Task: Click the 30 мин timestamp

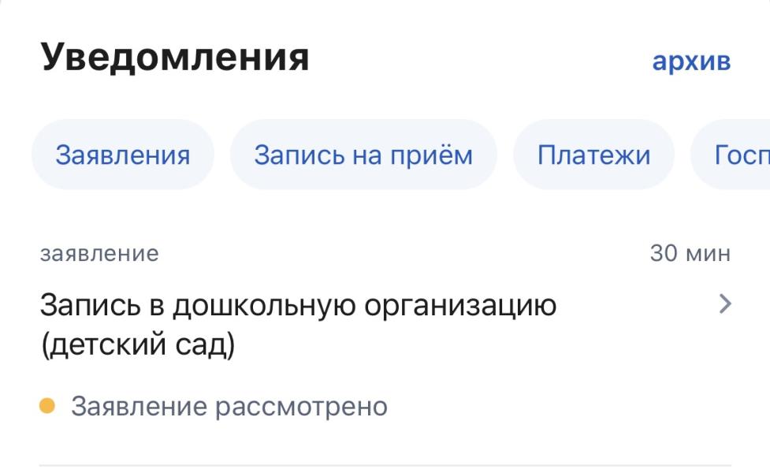Action: (690, 253)
